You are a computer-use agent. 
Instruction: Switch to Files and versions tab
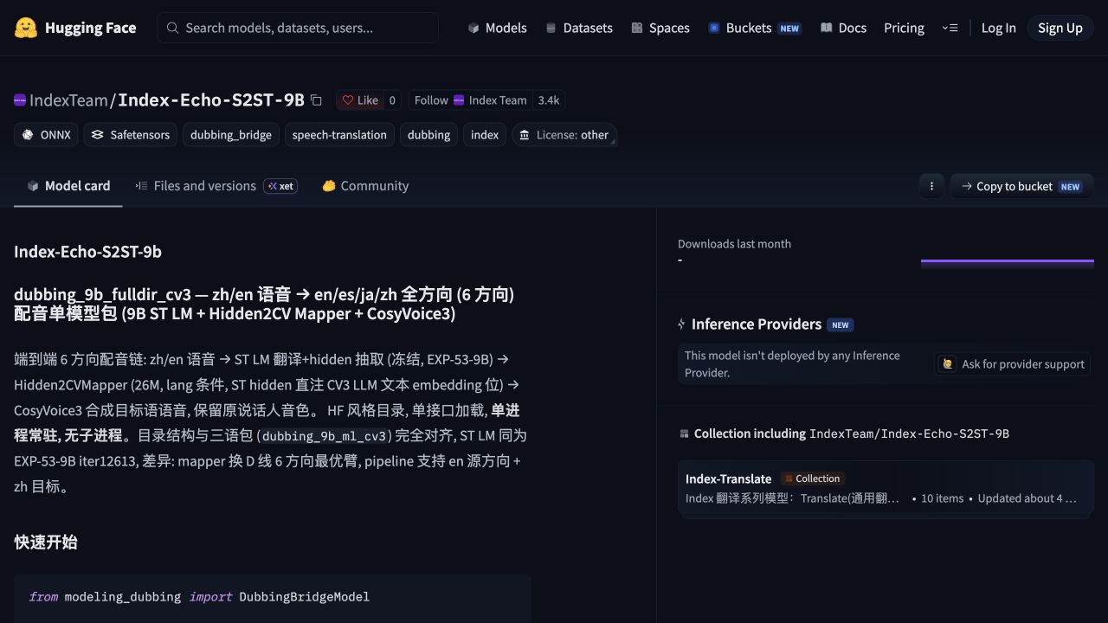point(216,186)
